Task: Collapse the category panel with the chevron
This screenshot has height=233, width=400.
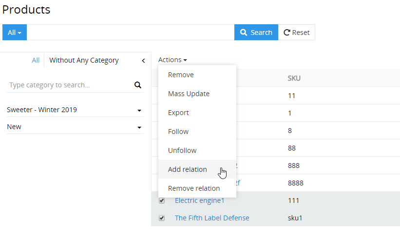Action: 143,61
